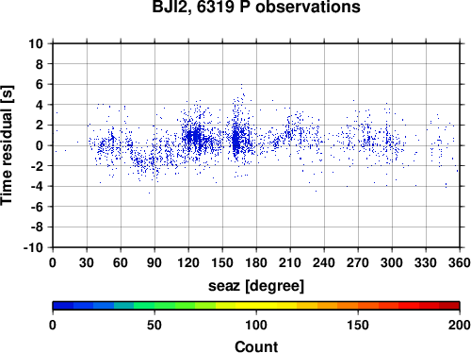Select the dark red colorbar segment near 200
Screen dimensions: 471x353
pos(449,306)
